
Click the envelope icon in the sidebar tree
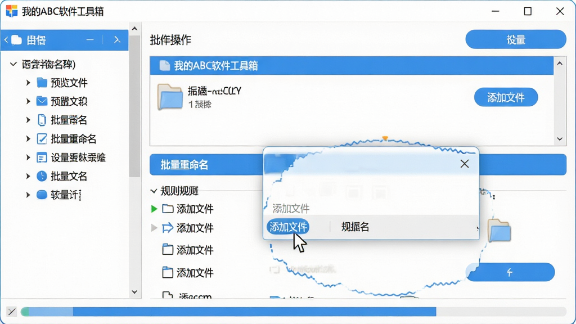point(42,101)
